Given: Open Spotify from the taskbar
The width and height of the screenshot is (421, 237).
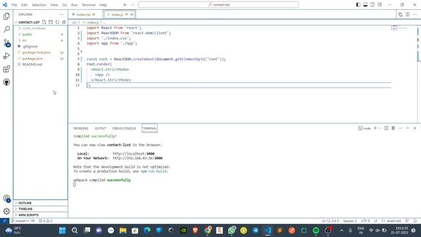Looking at the screenshot, I should [x=316, y=230].
